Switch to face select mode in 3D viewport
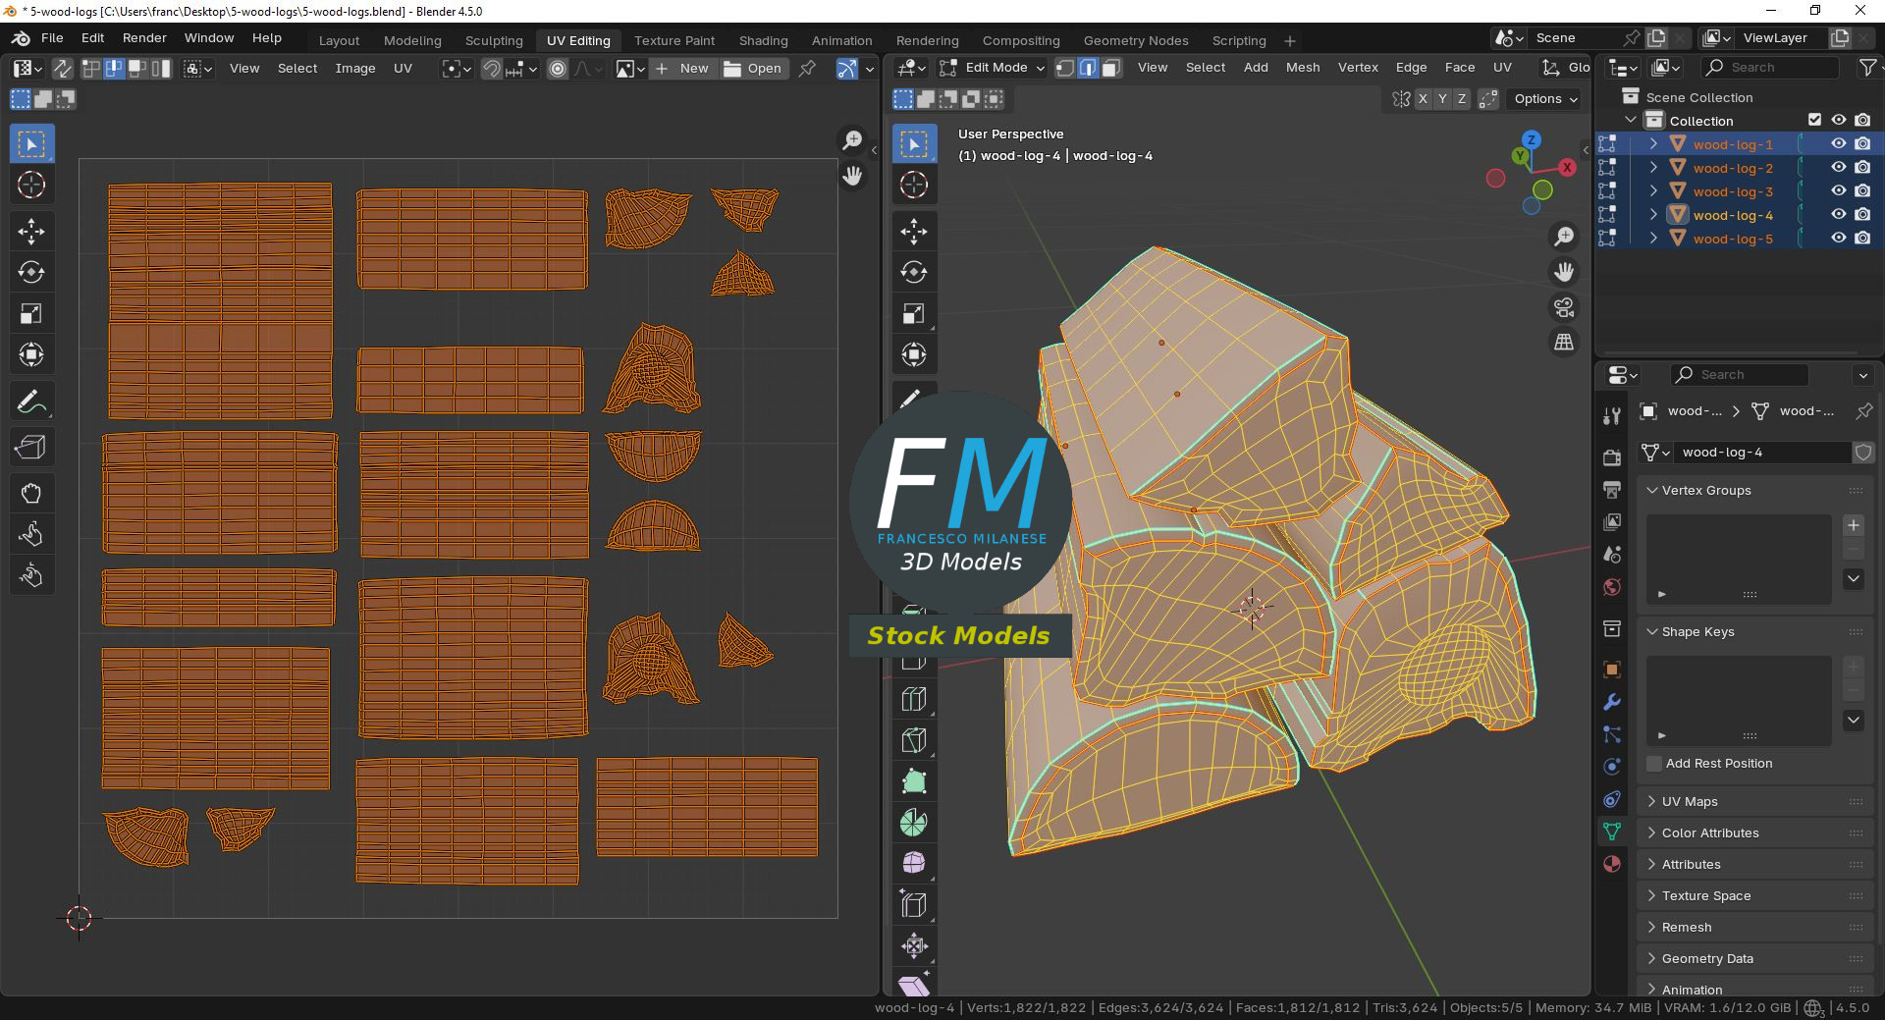The height and width of the screenshot is (1020, 1885). pyautogui.click(x=1111, y=68)
